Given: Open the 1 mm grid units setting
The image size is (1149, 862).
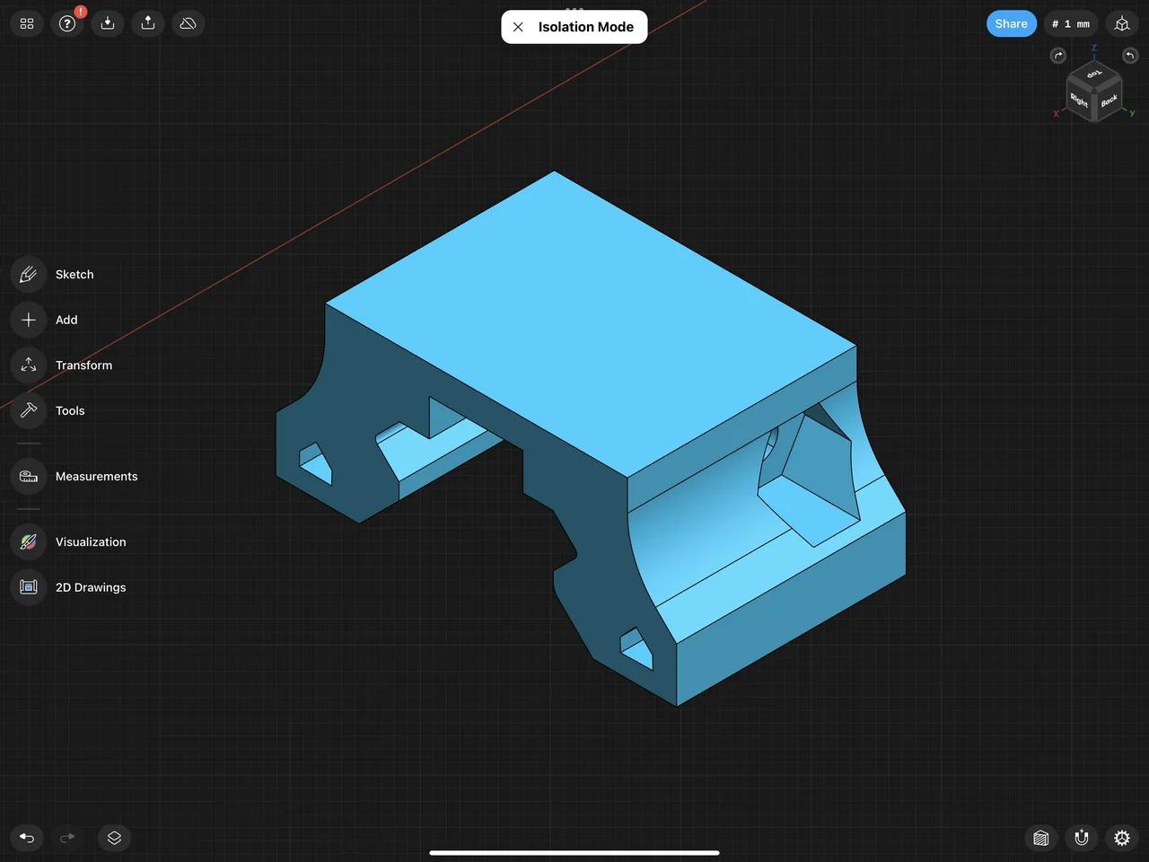Looking at the screenshot, I should tap(1071, 23).
